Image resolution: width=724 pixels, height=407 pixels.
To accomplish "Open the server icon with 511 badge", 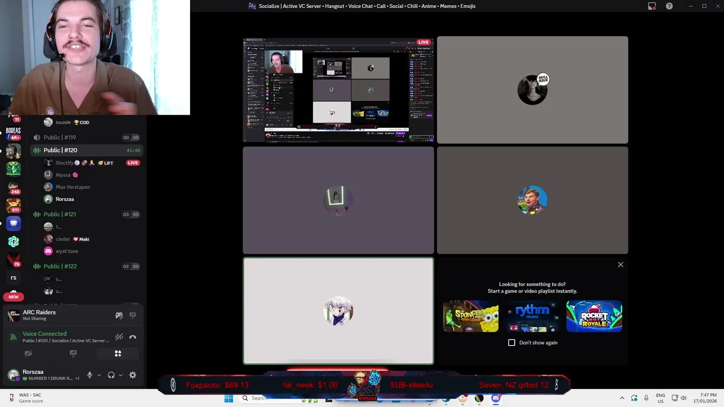I will [x=13, y=205].
